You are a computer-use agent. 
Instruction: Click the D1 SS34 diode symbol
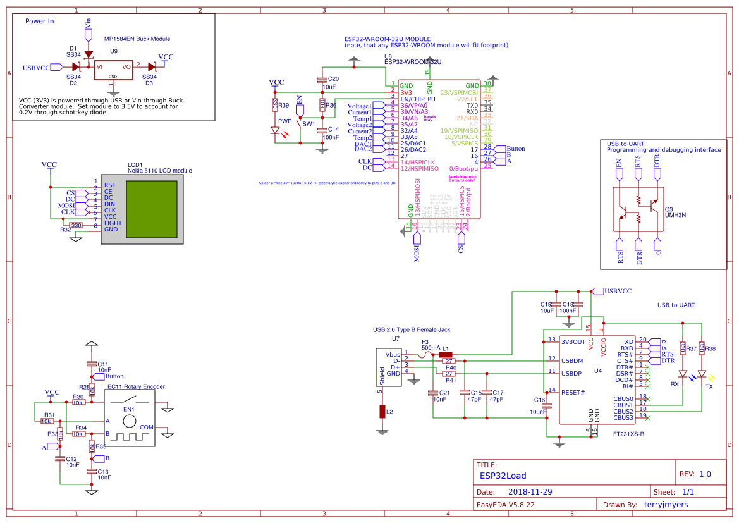(88, 55)
